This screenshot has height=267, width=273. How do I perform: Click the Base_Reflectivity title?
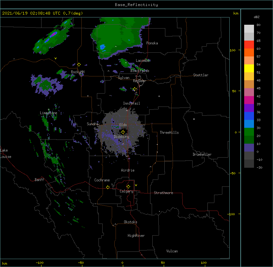click(x=136, y=5)
